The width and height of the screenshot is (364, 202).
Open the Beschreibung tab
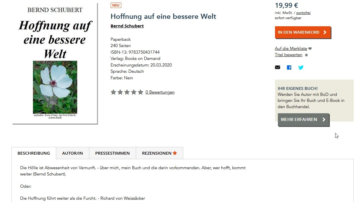[34, 153]
